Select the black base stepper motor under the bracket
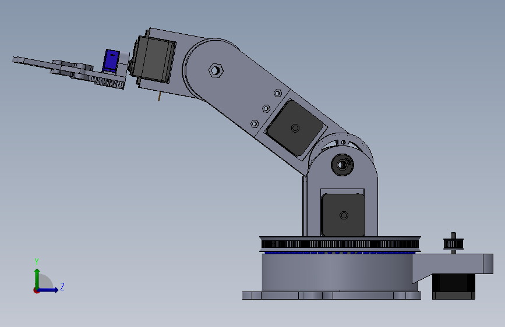The height and width of the screenshot is (327, 505). tap(454, 286)
